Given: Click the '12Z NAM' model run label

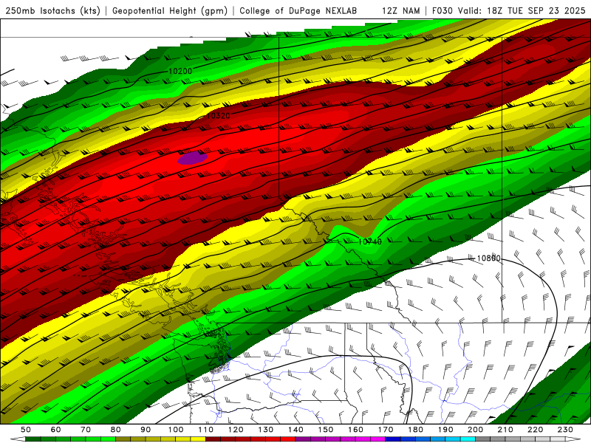Looking at the screenshot, I should click(x=400, y=10).
